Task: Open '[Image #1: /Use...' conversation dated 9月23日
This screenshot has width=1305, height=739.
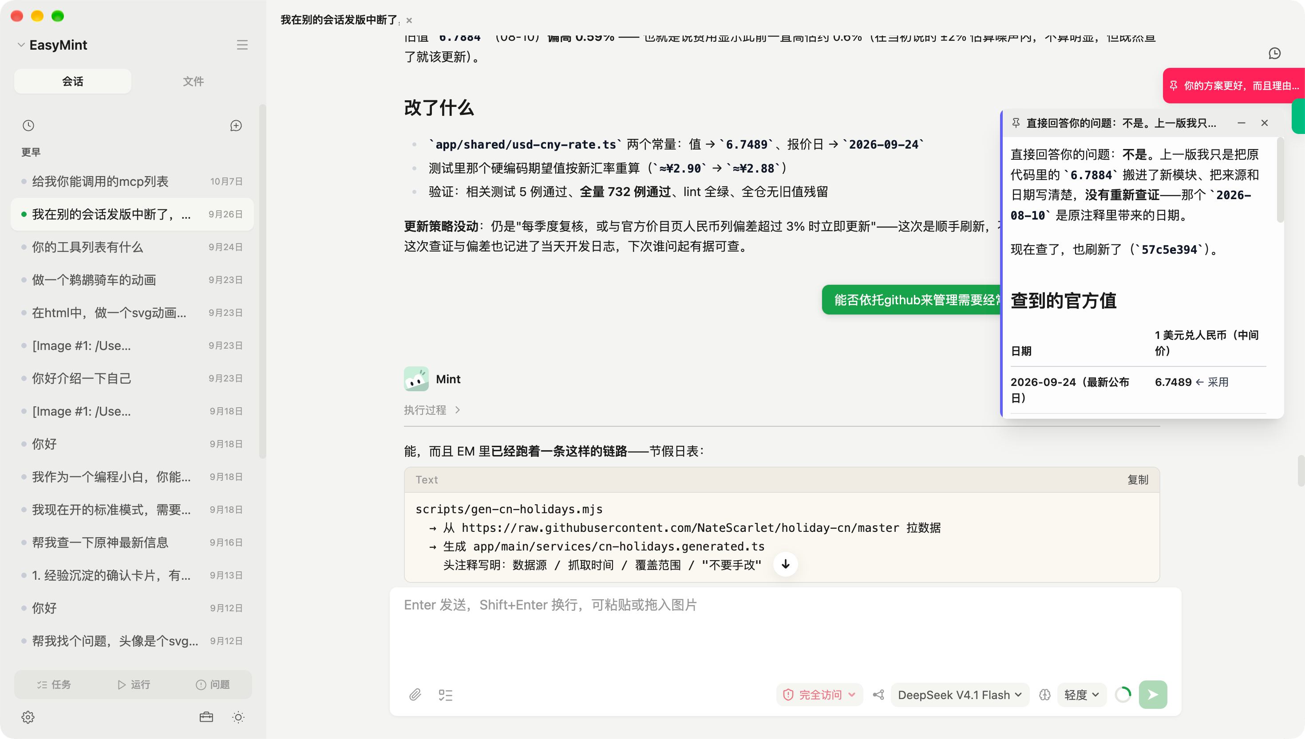Action: [x=132, y=346]
